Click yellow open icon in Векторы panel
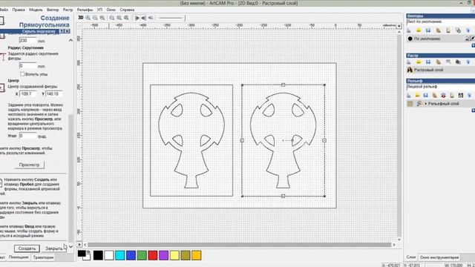The height and width of the screenshot is (267, 475). tap(419, 30)
